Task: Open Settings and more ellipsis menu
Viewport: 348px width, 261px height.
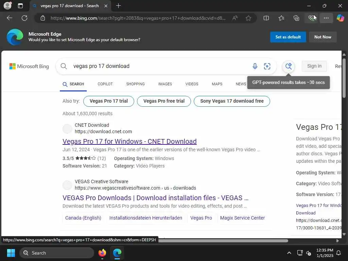Action: point(326,18)
